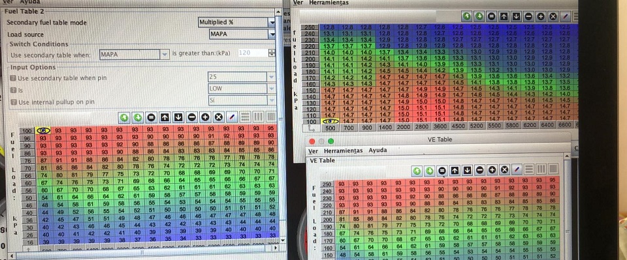The width and height of the screenshot is (627, 260).
Task: Toggle the 'Use internal pullup on pin' checkbox
Action: click(13, 102)
